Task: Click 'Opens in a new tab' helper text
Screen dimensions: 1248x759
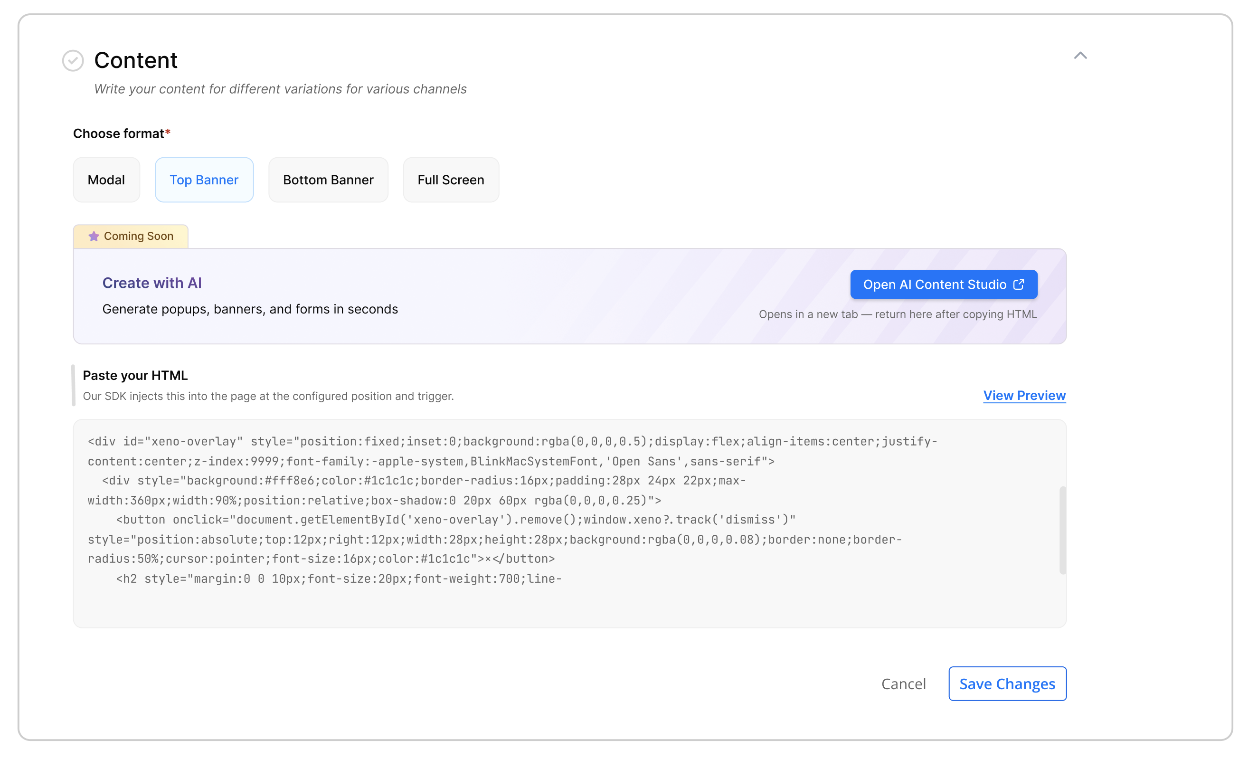Action: click(x=898, y=314)
